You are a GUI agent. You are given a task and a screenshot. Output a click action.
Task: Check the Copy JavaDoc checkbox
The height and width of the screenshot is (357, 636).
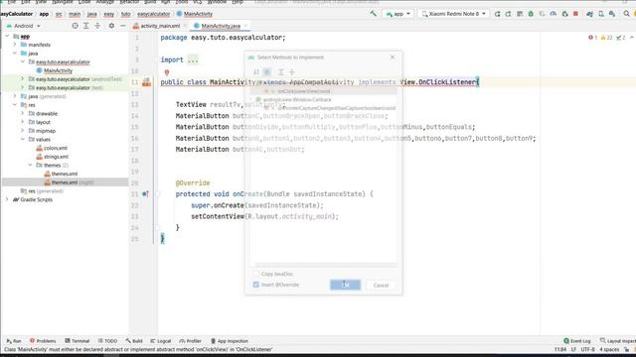[x=256, y=274]
